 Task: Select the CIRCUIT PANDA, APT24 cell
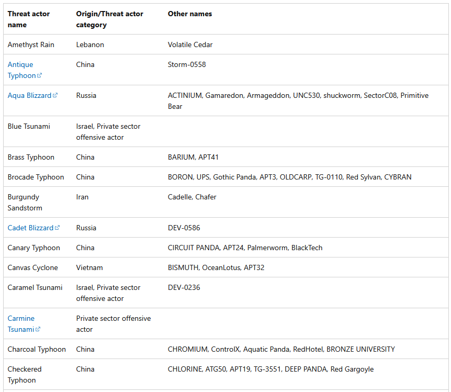pyautogui.click(x=245, y=248)
